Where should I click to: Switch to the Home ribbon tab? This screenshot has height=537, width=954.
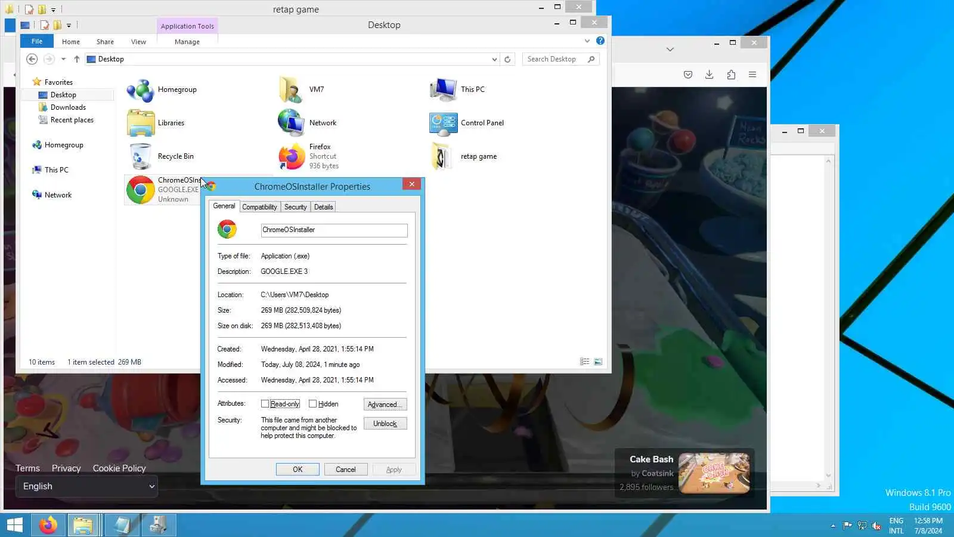(x=71, y=42)
